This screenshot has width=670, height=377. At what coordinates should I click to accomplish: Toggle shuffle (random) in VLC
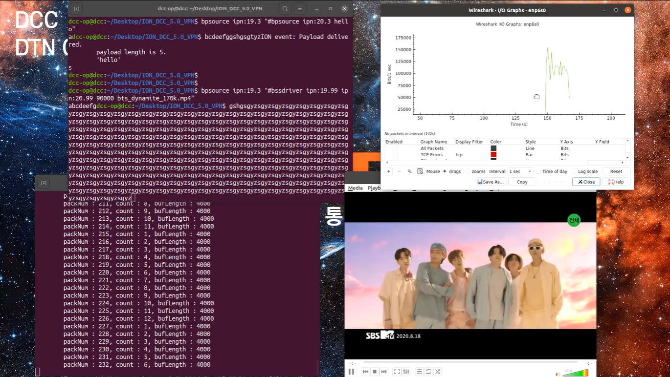point(438,372)
